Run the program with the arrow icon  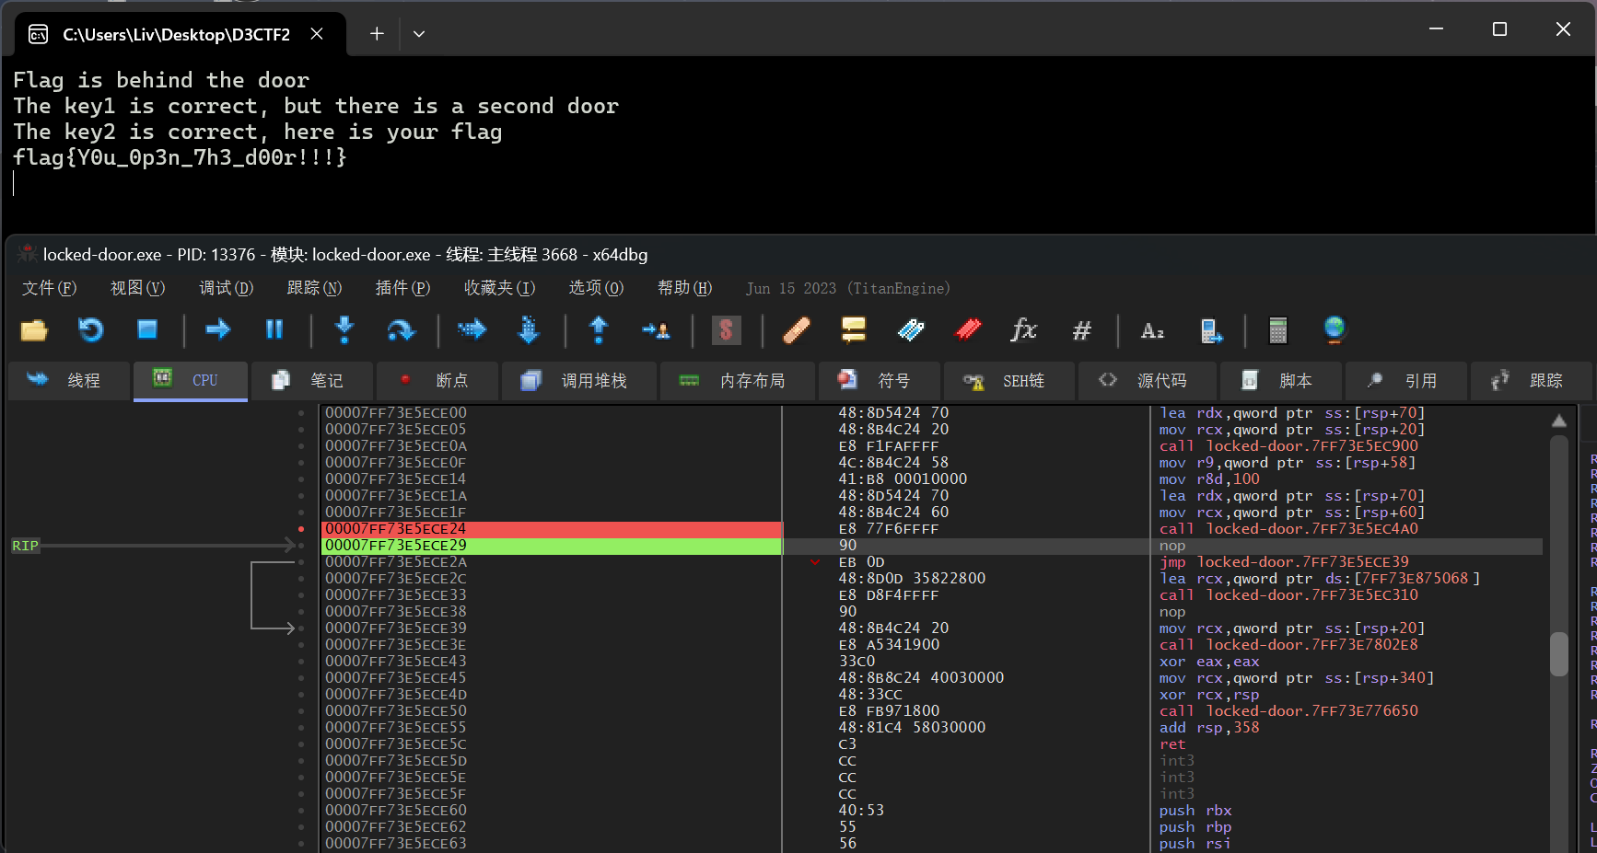click(218, 330)
